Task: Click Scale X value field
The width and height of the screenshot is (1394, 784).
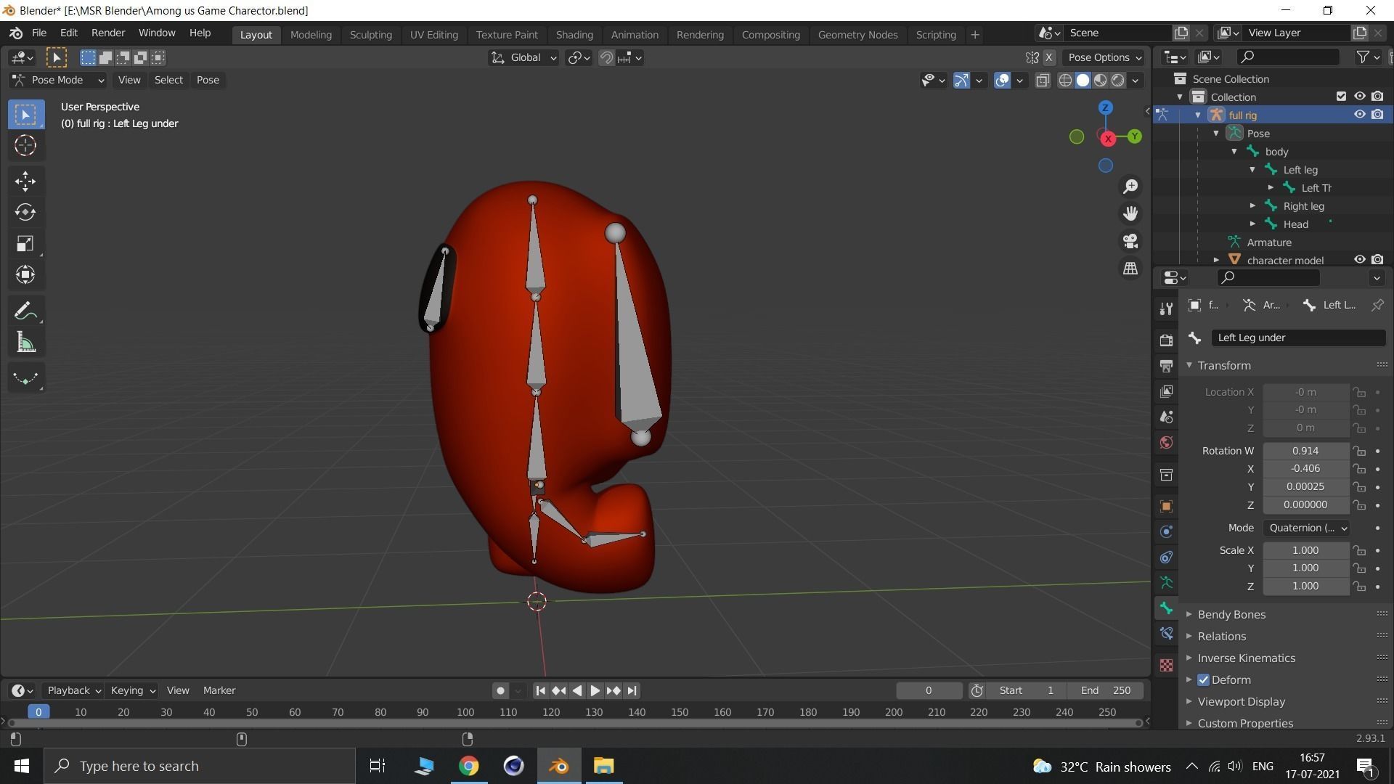Action: click(1305, 550)
